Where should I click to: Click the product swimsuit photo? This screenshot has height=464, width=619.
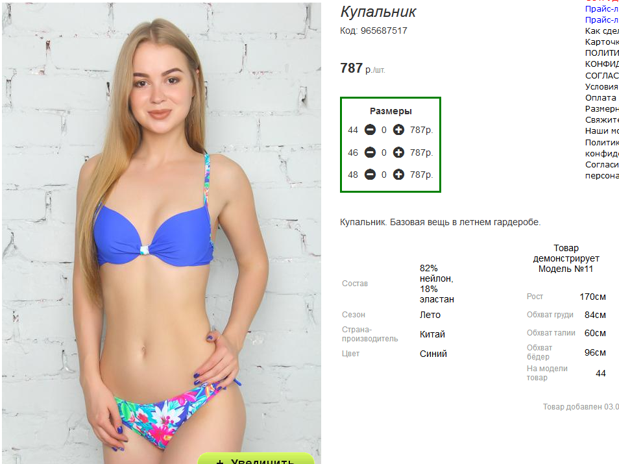(162, 233)
